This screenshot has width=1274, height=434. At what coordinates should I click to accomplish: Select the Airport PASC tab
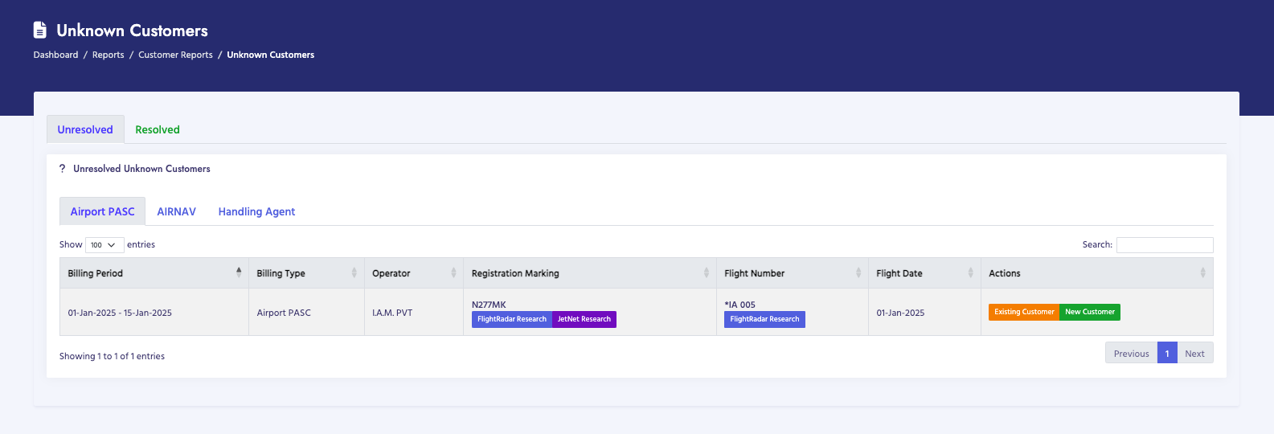click(x=102, y=211)
